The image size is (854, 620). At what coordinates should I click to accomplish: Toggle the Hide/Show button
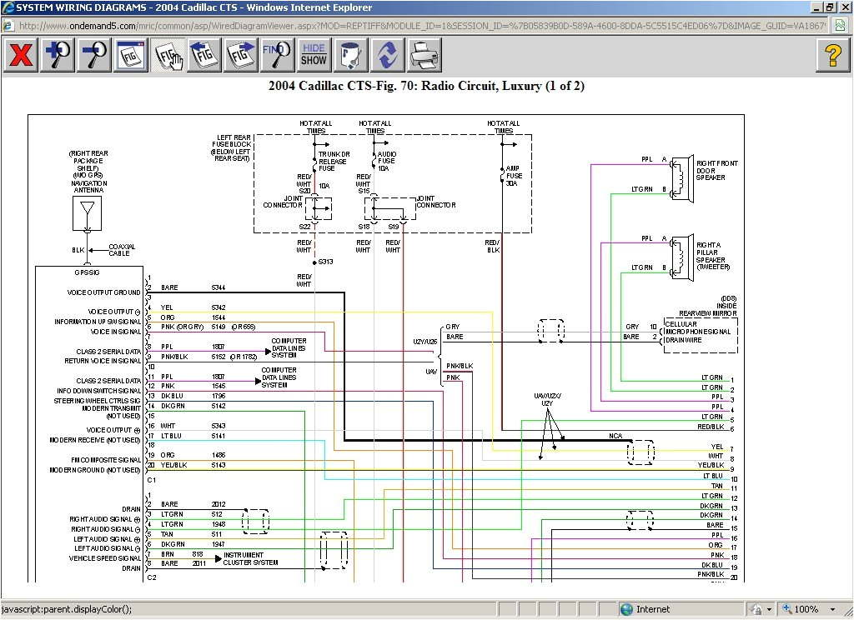coord(314,55)
